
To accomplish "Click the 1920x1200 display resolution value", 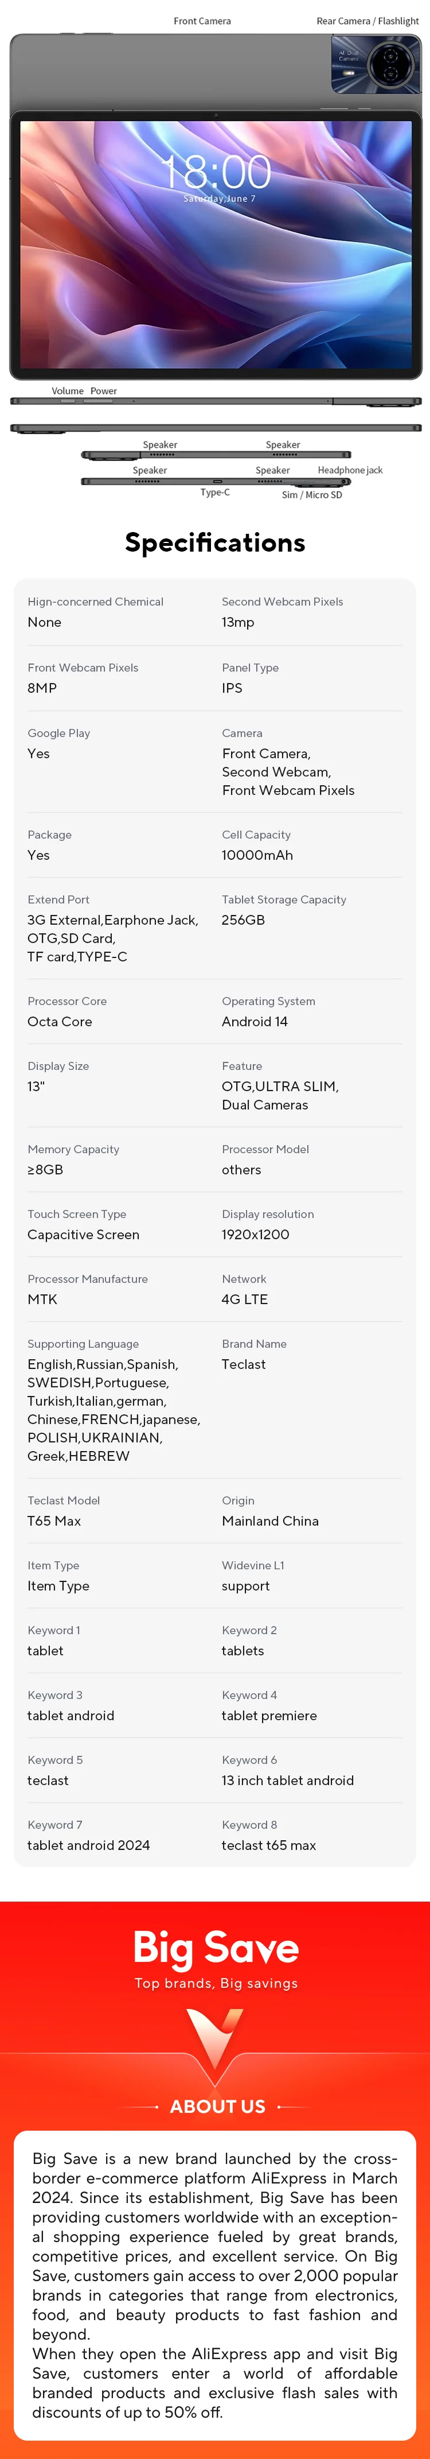I will pos(256,1234).
